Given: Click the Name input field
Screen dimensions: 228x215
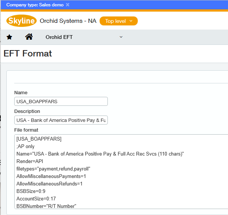Looking at the screenshot, I should point(61,101).
